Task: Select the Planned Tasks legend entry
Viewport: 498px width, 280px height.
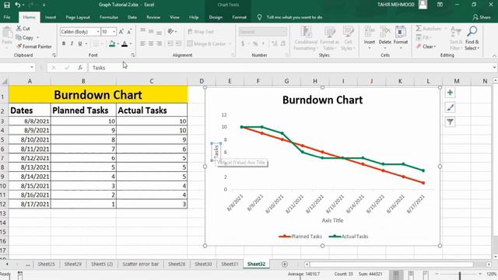Action: point(300,236)
